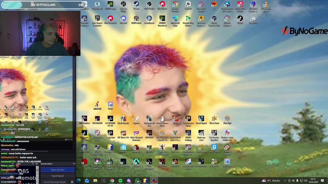Open the Opera GX desktop shortcut
The width and height of the screenshot is (328, 184).
[201, 7]
